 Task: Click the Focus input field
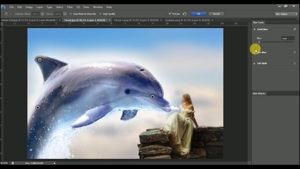coord(58,14)
